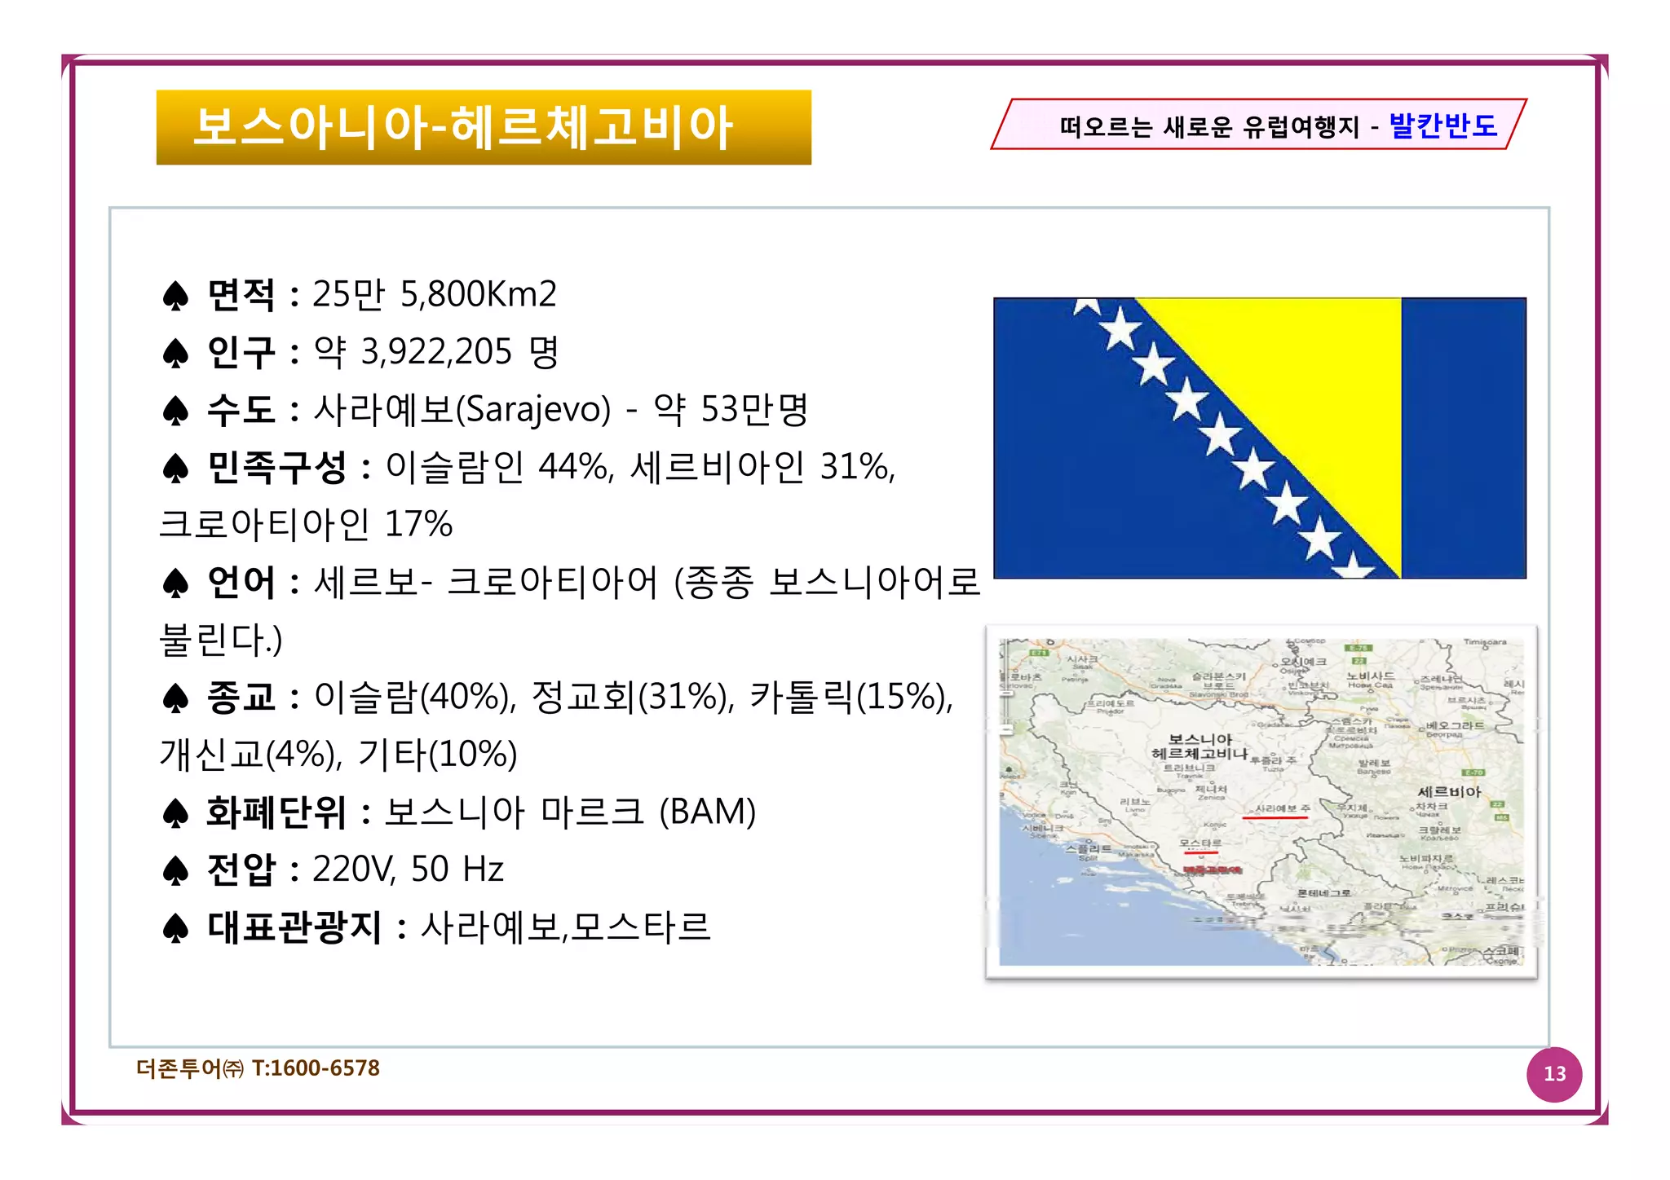The height and width of the screenshot is (1180, 1670).
Task: Click the 불린다.) text
Action: (221, 640)
